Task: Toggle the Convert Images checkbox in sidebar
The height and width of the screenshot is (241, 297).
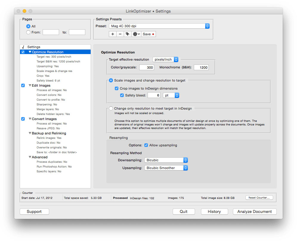Action: pos(23,119)
